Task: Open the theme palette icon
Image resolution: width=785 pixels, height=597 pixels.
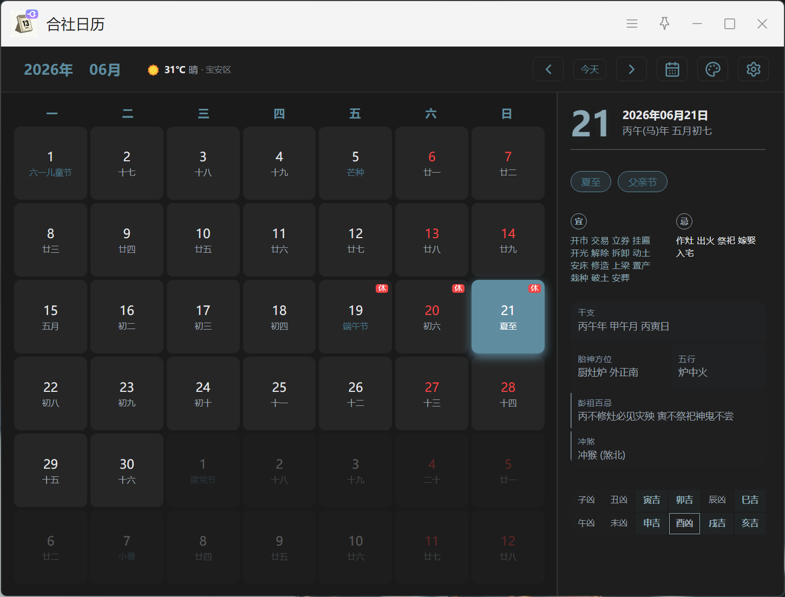Action: (x=713, y=69)
